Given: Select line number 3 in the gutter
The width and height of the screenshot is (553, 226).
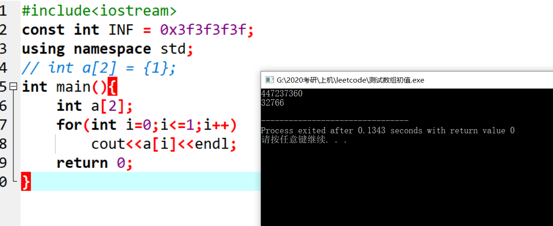Looking at the screenshot, I should tap(3, 49).
